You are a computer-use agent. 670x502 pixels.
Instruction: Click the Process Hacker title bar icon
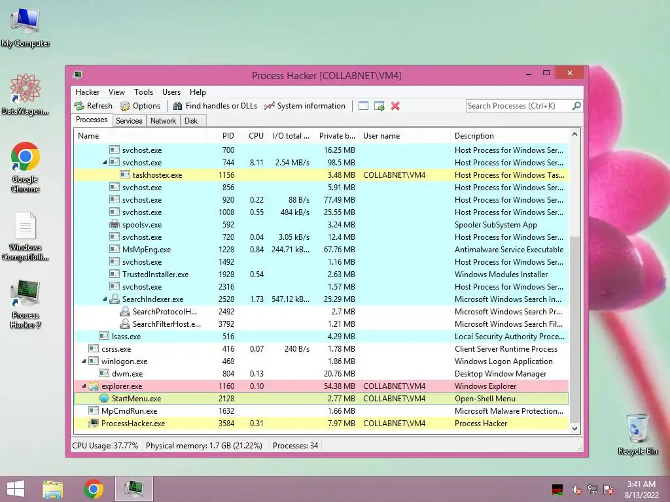pyautogui.click(x=77, y=75)
